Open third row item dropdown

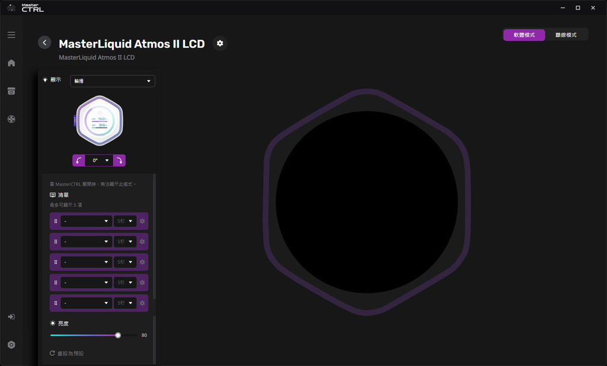pyautogui.click(x=87, y=262)
